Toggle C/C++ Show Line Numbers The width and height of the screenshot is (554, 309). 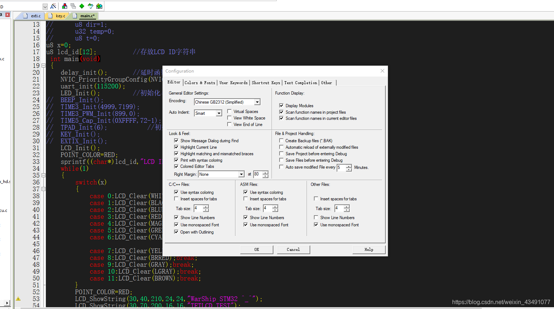click(x=176, y=217)
